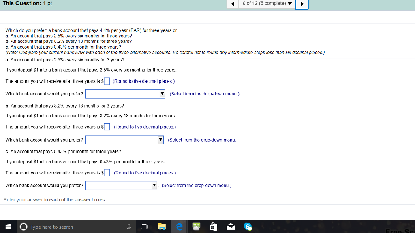This screenshot has height=233, width=415.
Task: Go to the previous question using the left arrow
Action: click(x=232, y=4)
